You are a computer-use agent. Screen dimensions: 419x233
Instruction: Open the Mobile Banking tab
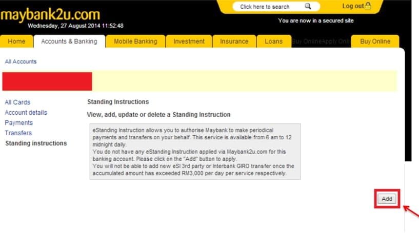[135, 41]
